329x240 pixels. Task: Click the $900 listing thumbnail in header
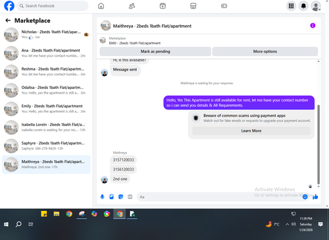(103, 40)
